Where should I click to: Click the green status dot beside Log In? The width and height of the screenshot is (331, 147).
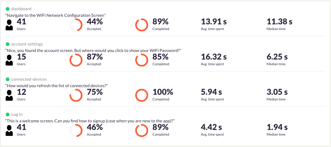click(x=8, y=115)
